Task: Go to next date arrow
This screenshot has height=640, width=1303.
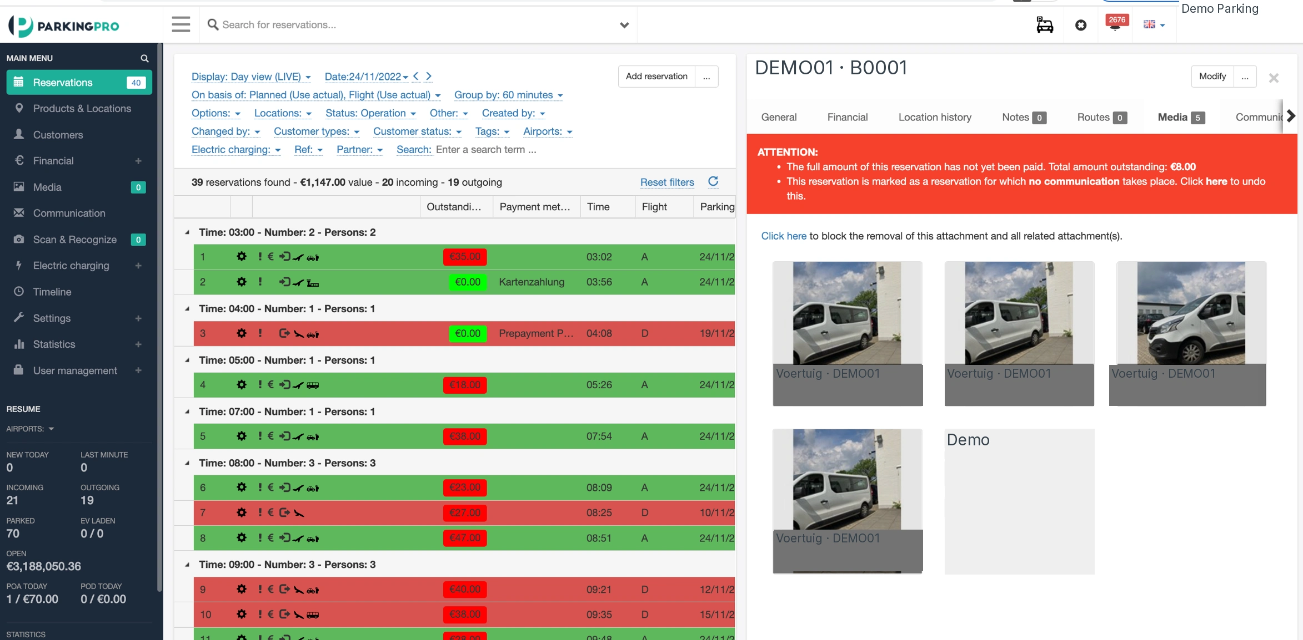Action: tap(429, 76)
